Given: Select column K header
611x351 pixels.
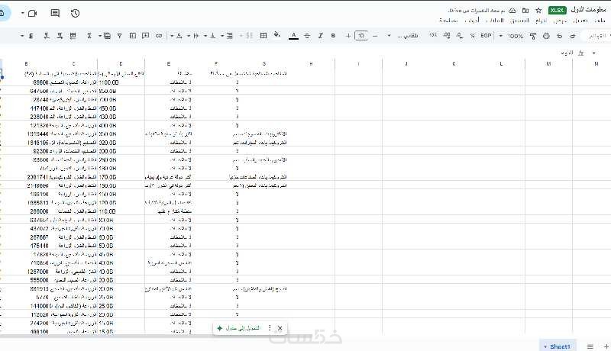Looking at the screenshot, I should pyautogui.click(x=454, y=63).
